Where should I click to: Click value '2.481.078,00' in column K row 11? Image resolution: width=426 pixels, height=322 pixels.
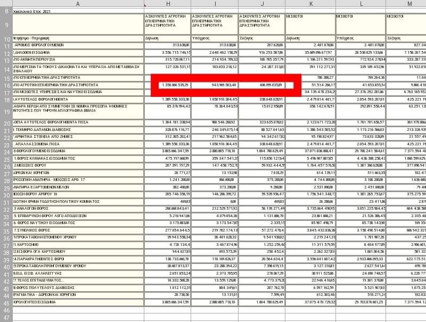point(324,45)
